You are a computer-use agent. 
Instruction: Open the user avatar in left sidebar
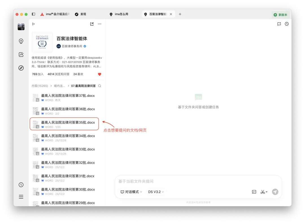click(x=21, y=27)
